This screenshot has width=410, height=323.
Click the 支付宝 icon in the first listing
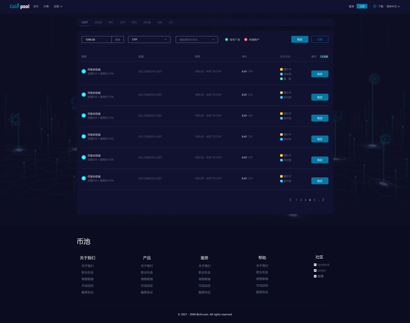coord(281,74)
